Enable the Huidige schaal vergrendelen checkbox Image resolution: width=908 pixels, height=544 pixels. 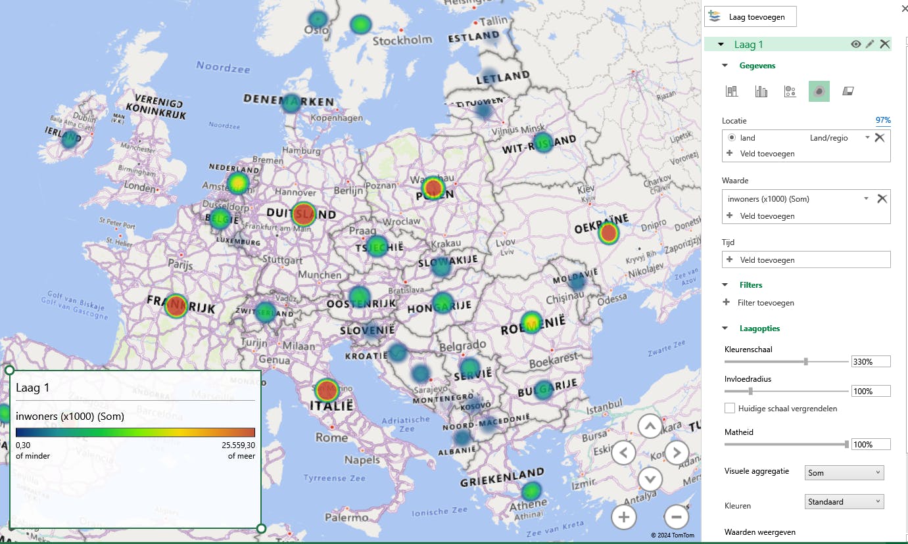[730, 408]
